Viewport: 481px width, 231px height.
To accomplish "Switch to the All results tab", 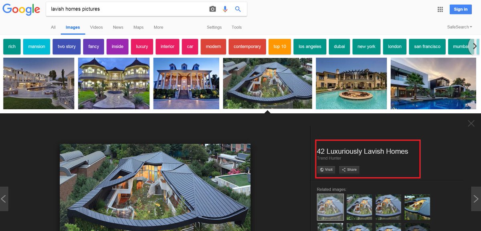I will (53, 27).
